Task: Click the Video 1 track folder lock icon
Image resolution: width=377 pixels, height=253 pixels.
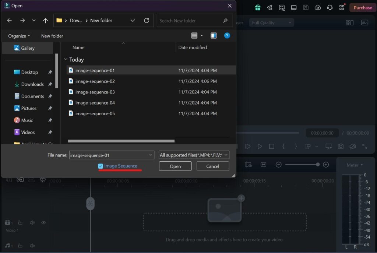Action: click(x=20, y=222)
